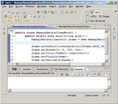
Task: Switch to the Debug perspective button
Action: click(104, 16)
